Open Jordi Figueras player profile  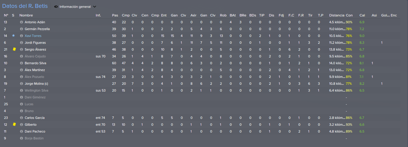coord(35,43)
